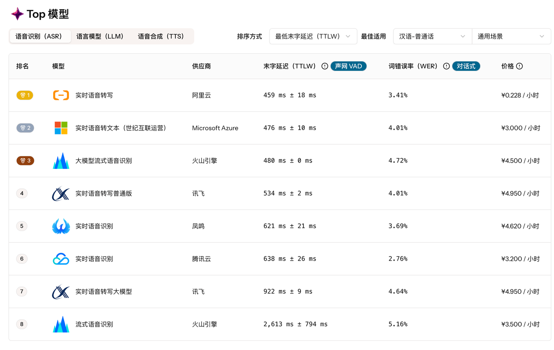Screen dimensions: 554x350
Task: Toggle the 对话式 badge
Action: tap(466, 66)
